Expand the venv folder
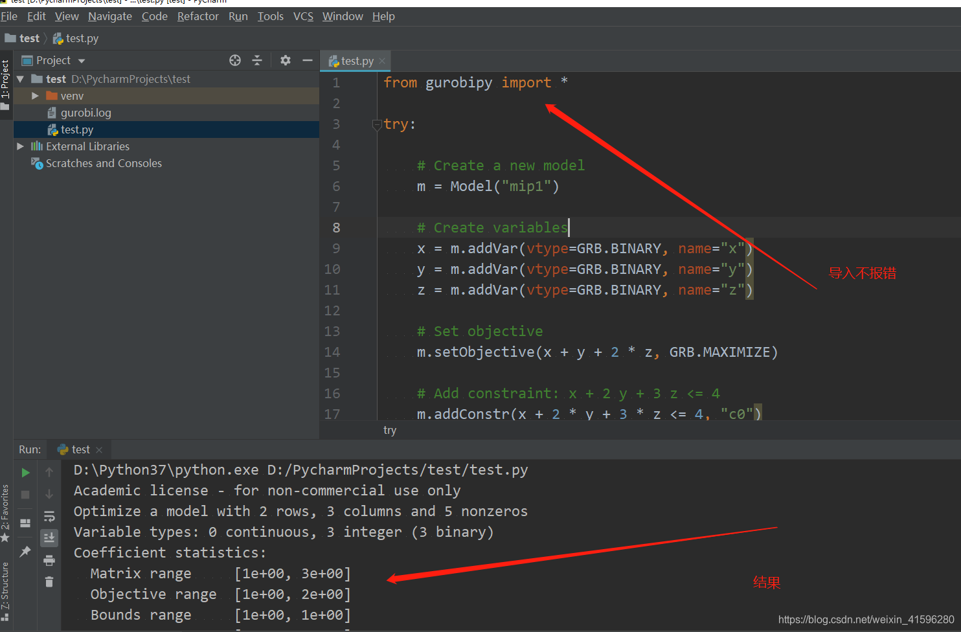 pyautogui.click(x=36, y=96)
